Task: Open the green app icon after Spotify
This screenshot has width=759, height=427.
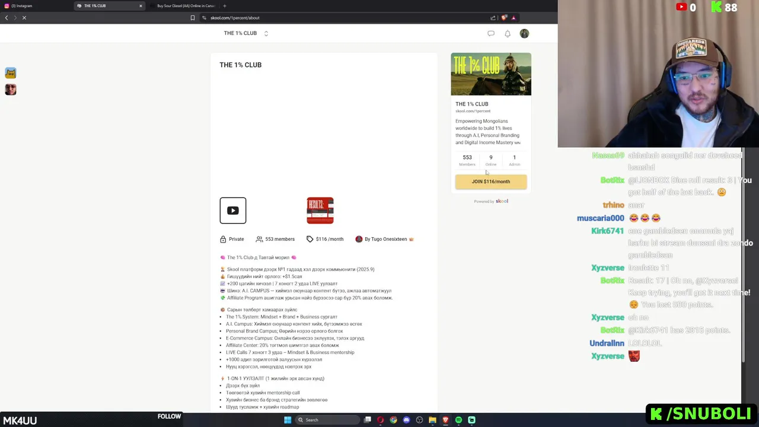Action: [471, 420]
